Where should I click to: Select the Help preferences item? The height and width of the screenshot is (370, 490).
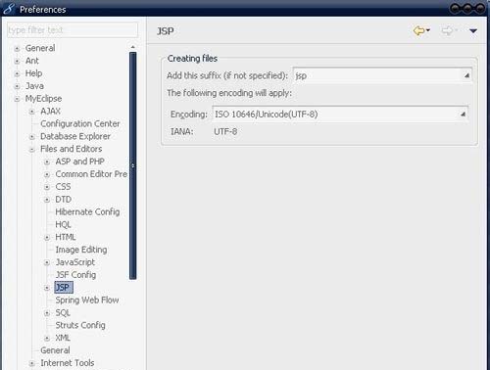[33, 73]
